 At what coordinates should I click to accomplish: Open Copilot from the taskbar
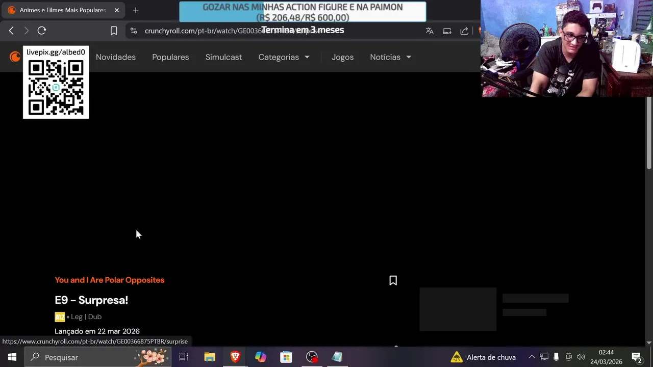[x=261, y=357]
